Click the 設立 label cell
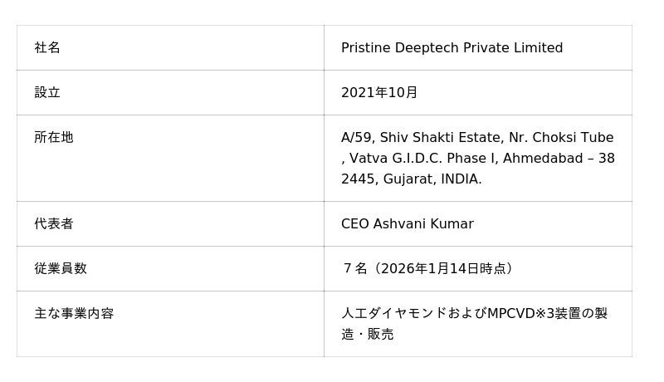Image resolution: width=664 pixels, height=382 pixels. (47, 93)
